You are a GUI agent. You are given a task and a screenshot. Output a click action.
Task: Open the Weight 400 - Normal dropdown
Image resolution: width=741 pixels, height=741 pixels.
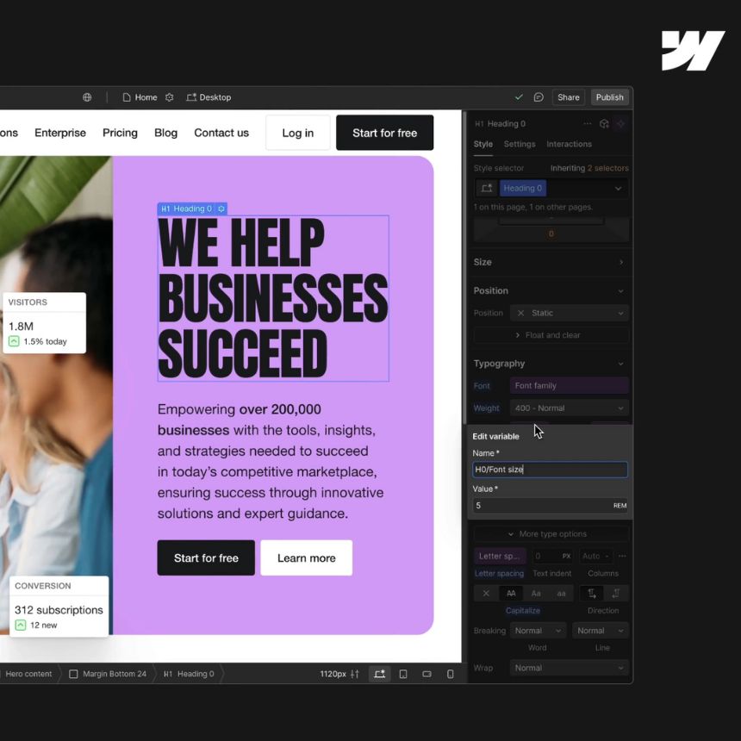(569, 408)
